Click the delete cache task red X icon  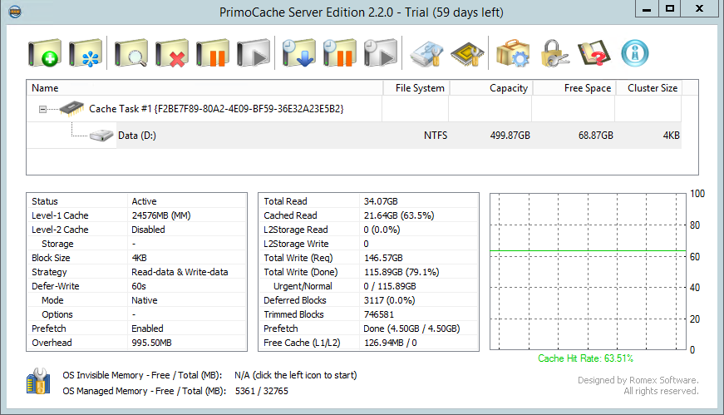click(x=172, y=53)
